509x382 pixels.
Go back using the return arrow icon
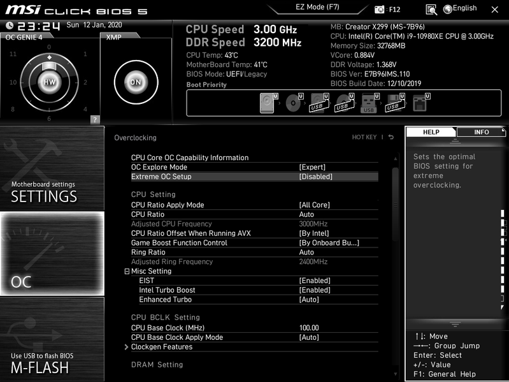391,137
